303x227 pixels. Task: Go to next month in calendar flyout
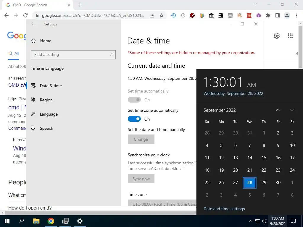coord(292,110)
